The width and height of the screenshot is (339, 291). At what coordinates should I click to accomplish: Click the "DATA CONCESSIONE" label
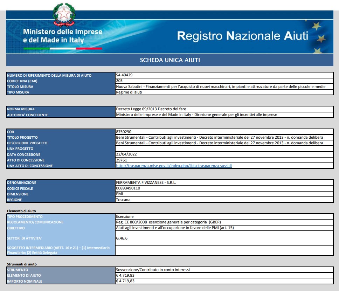coord(23,154)
